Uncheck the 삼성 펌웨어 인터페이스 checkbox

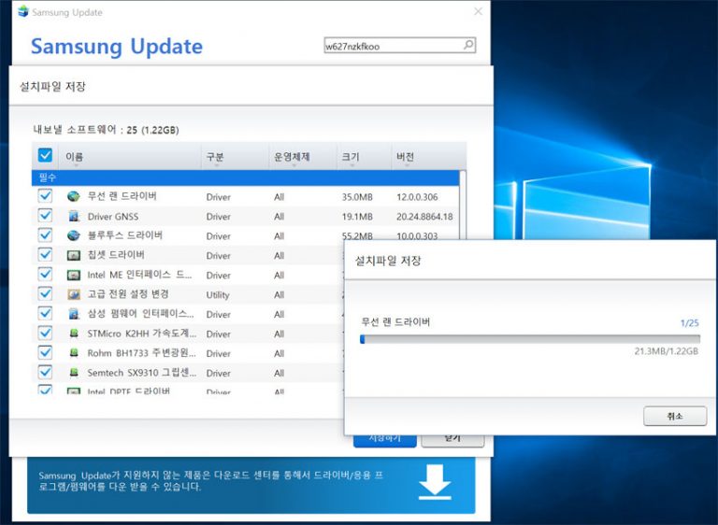[x=45, y=313]
